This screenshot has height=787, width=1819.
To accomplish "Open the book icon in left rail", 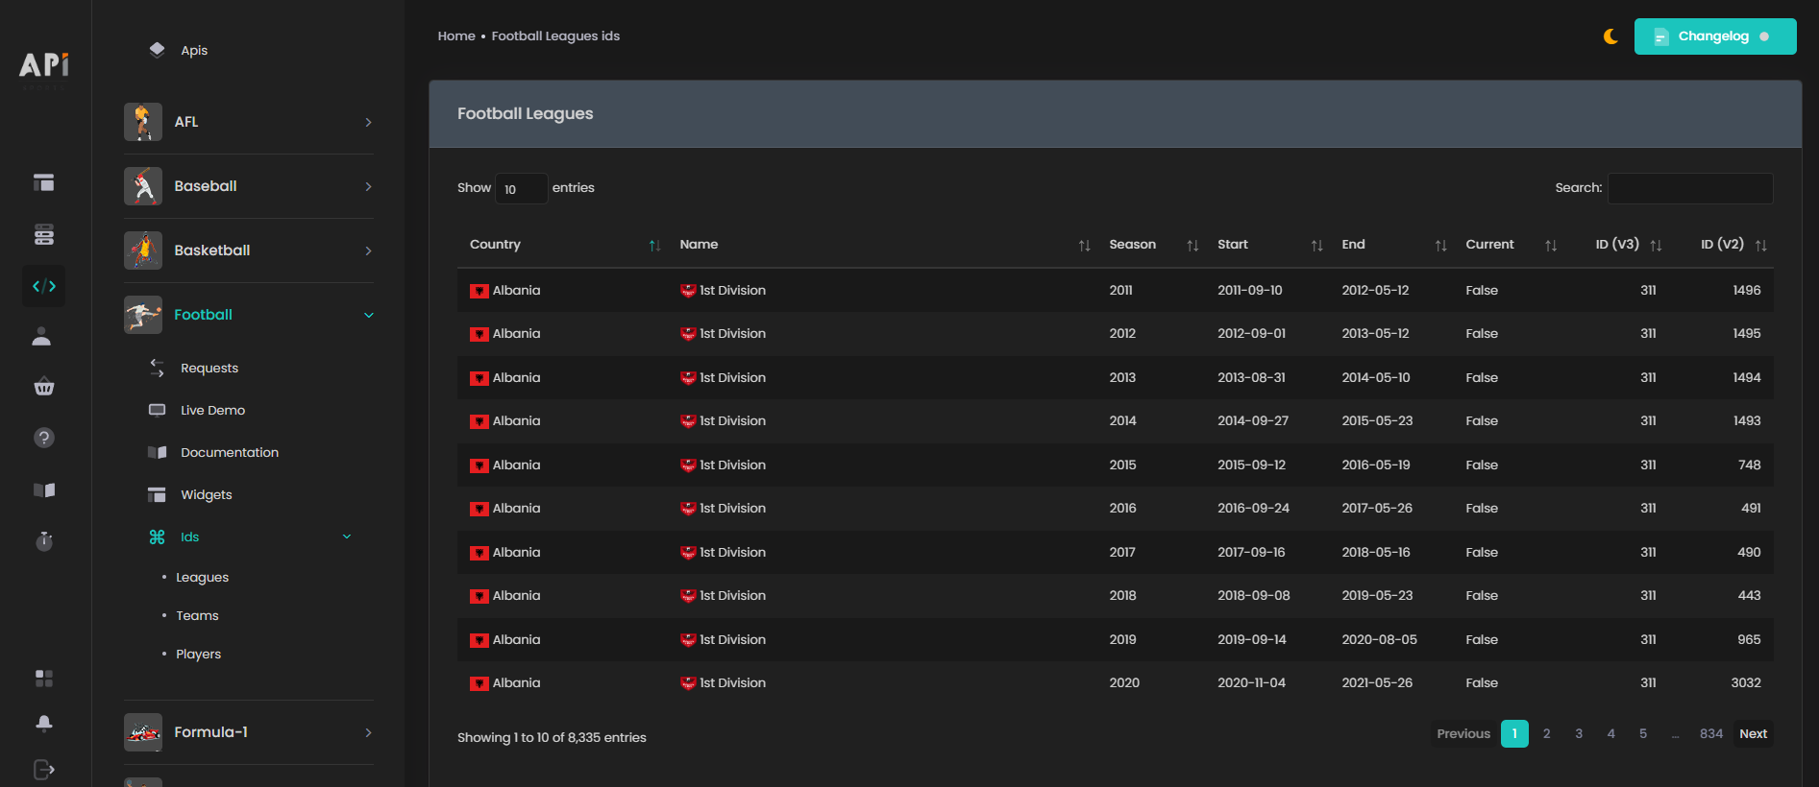I will tap(44, 489).
